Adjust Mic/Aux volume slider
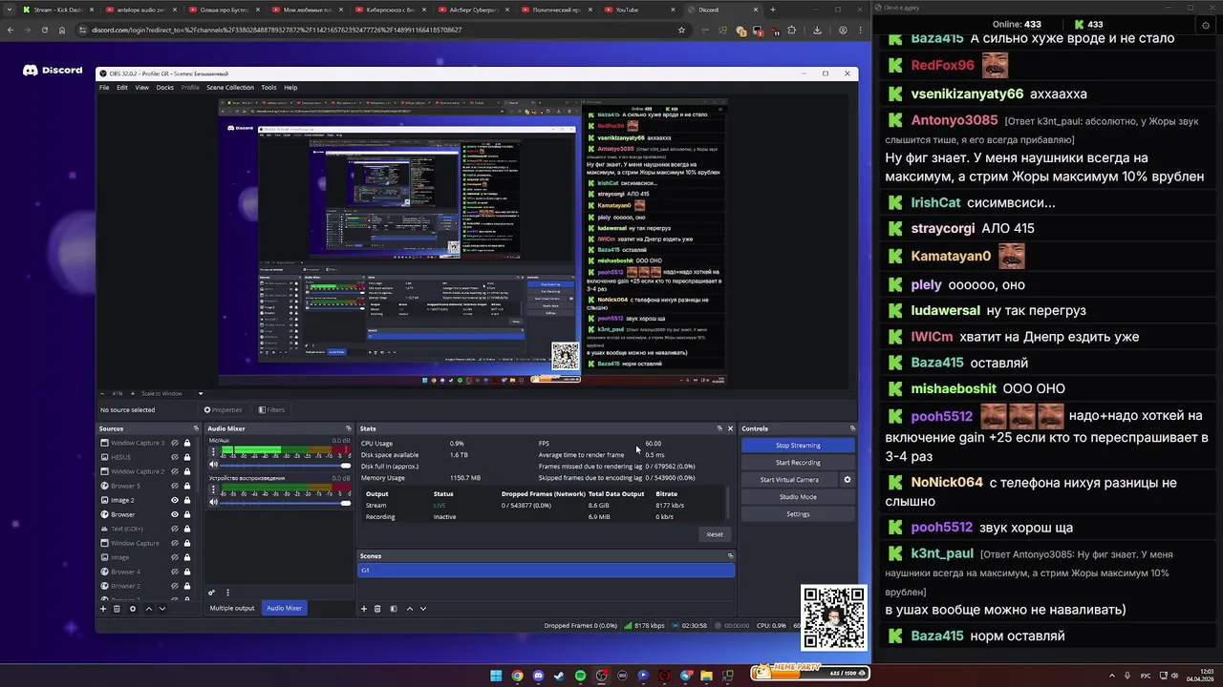The image size is (1223, 687). click(286, 465)
